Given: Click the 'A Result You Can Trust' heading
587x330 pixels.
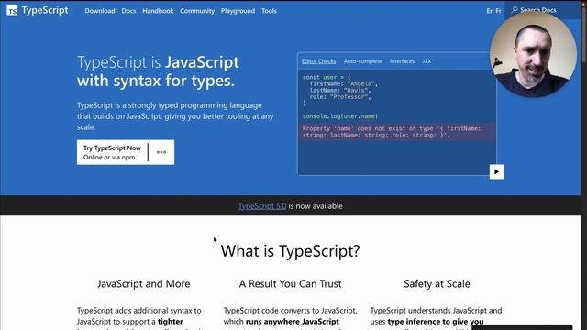Looking at the screenshot, I should (290, 283).
